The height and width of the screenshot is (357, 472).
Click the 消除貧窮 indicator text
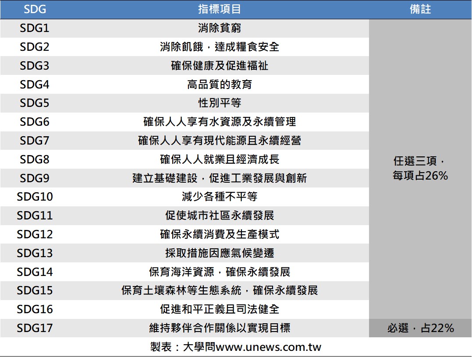(x=220, y=28)
